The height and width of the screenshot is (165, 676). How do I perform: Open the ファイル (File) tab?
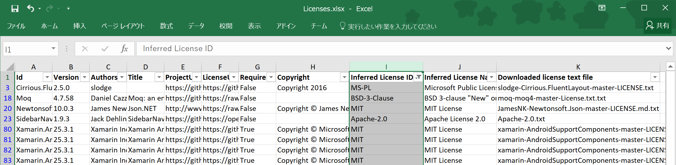point(16,26)
